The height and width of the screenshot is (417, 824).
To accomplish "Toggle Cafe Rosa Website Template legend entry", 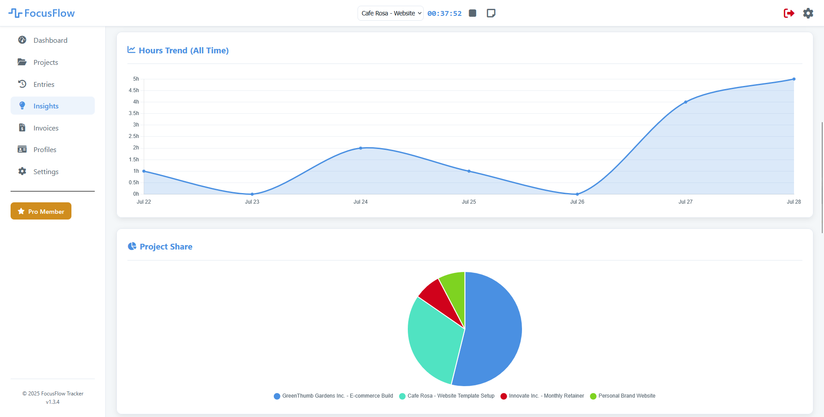I will (447, 396).
